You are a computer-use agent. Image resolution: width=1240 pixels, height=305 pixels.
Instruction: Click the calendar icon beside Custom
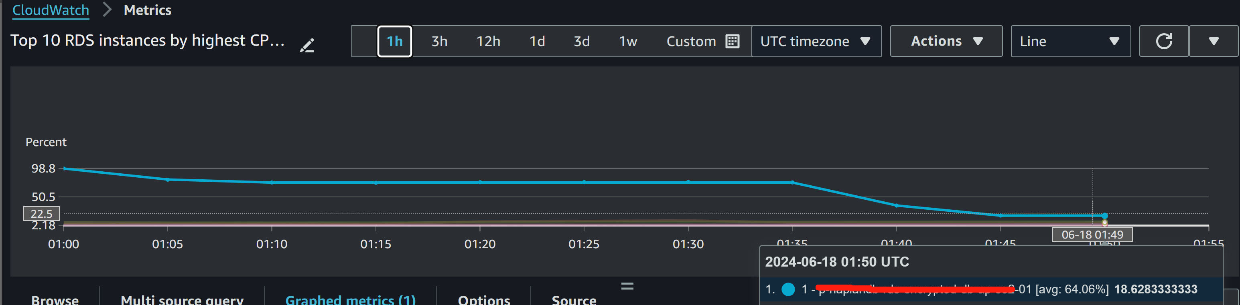pyautogui.click(x=732, y=41)
